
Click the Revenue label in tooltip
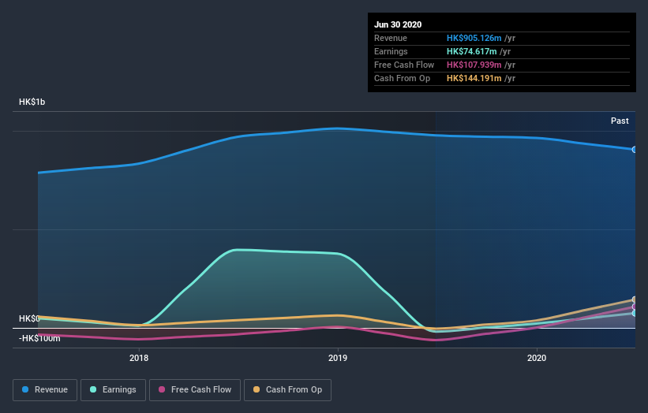[391, 39]
